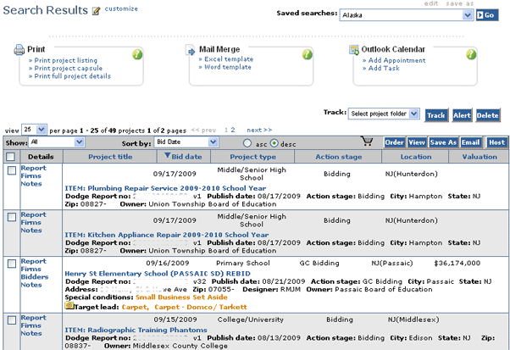The width and height of the screenshot is (510, 350).
Task: Click Print project listing link
Action: coord(66,60)
